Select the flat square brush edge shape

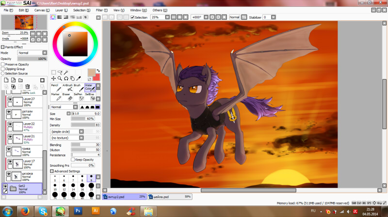[x=98, y=107]
